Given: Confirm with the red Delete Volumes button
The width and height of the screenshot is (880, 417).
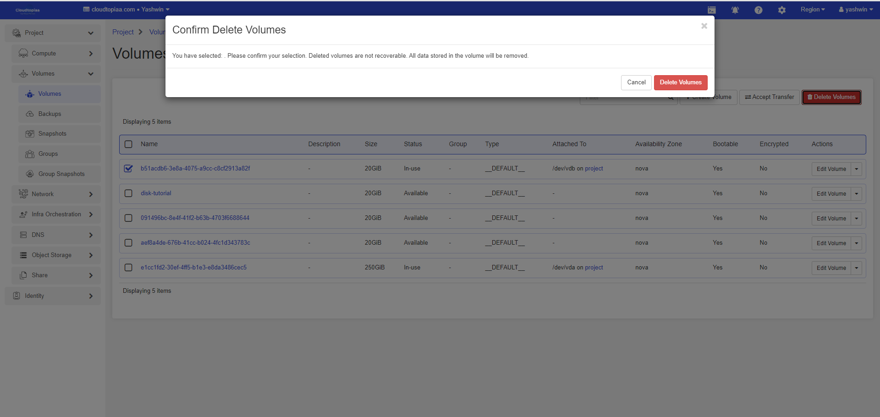Looking at the screenshot, I should click(680, 82).
